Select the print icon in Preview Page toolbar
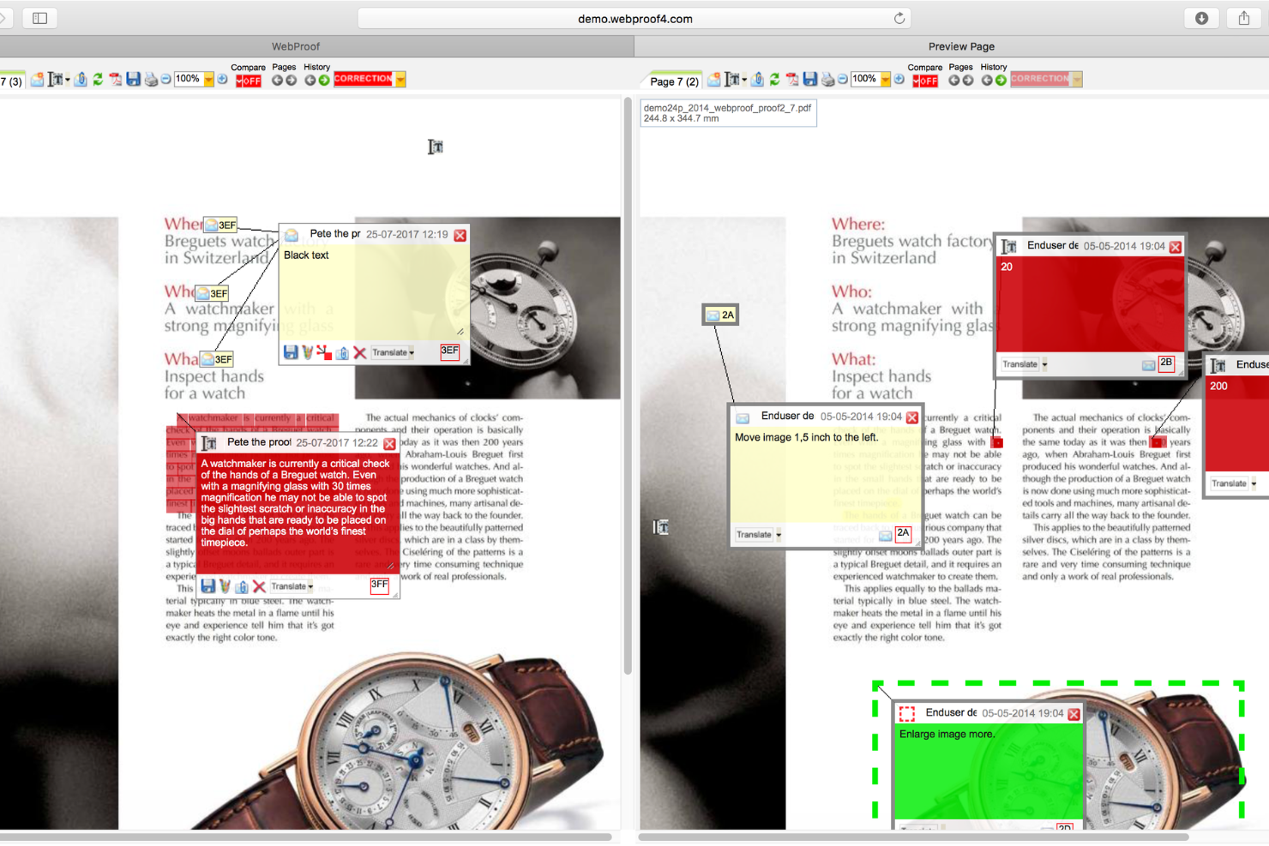 click(827, 79)
